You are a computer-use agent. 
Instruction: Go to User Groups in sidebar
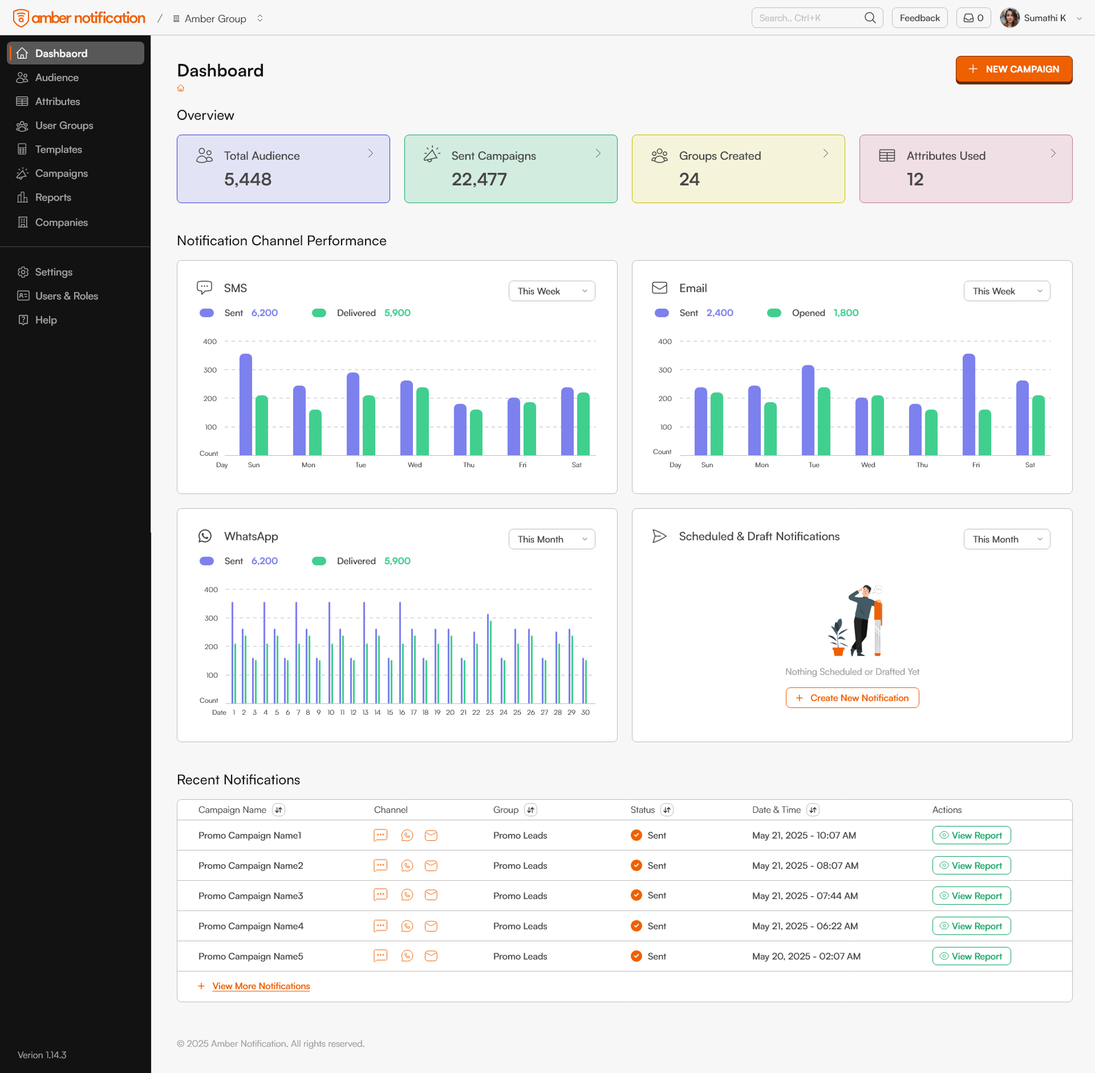pyautogui.click(x=75, y=125)
